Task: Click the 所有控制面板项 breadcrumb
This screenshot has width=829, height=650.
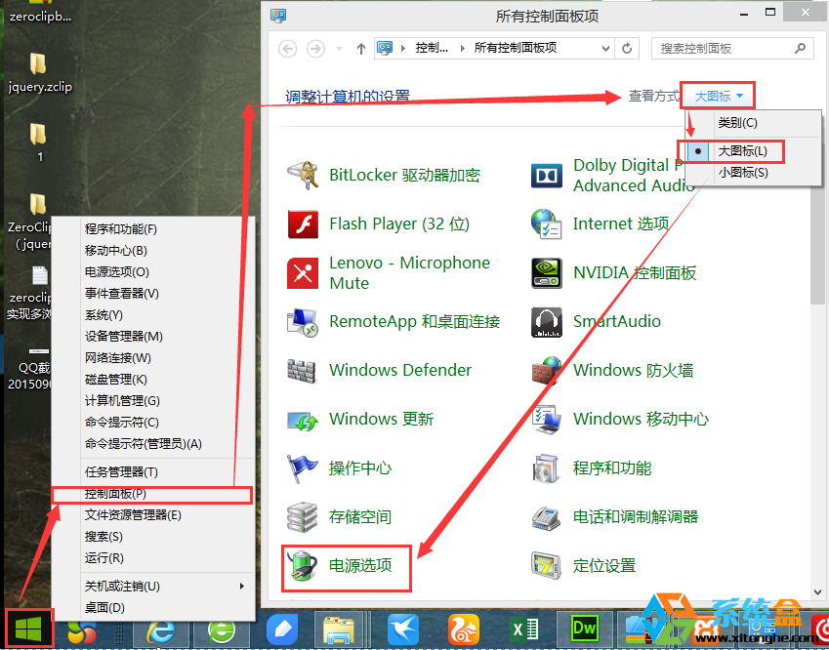Action: [x=515, y=48]
